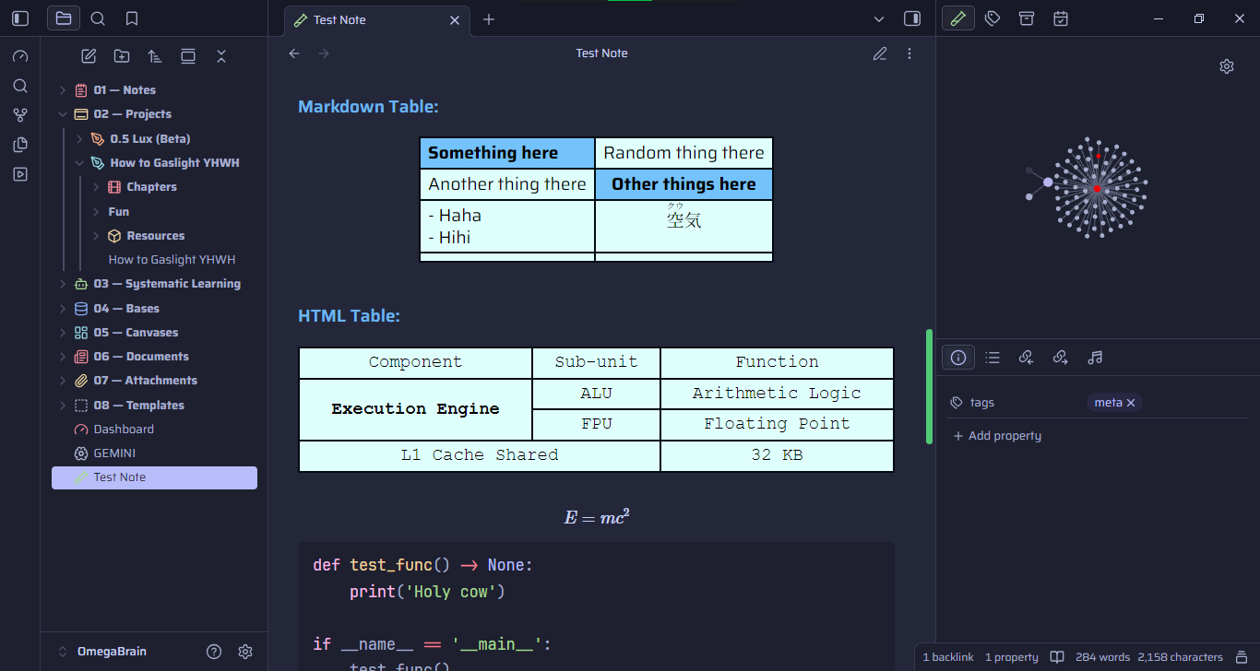Open the Bookmarks sidebar tab
This screenshot has width=1260, height=671.
pos(132,18)
